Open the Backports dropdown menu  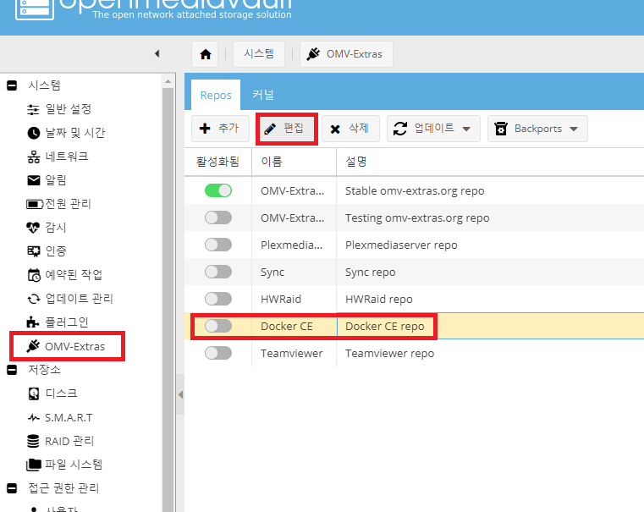pos(537,129)
